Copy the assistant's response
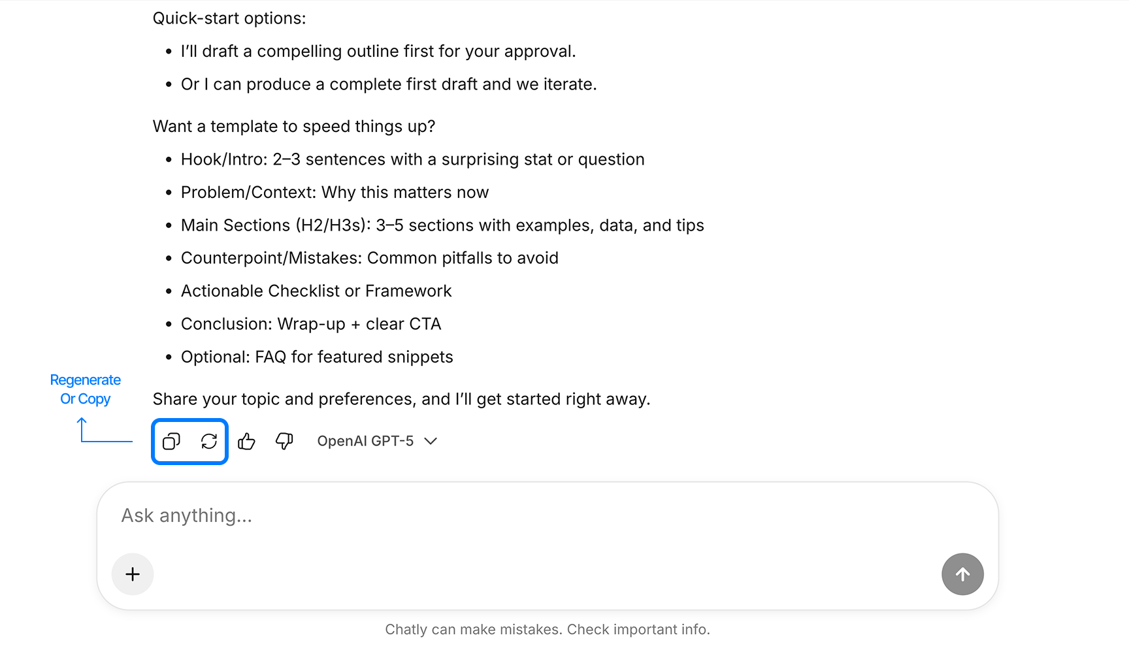The width and height of the screenshot is (1129, 648). pos(171,442)
